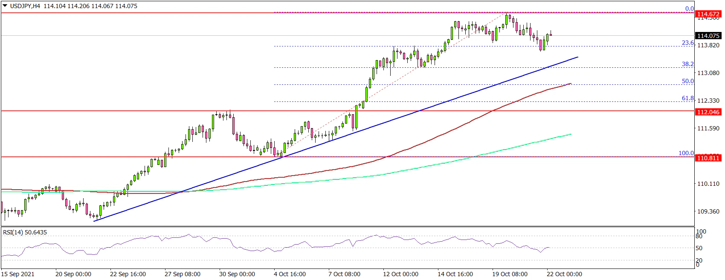The height and width of the screenshot is (280, 725).
Task: Select the 112.046 red price label
Action: click(708, 112)
